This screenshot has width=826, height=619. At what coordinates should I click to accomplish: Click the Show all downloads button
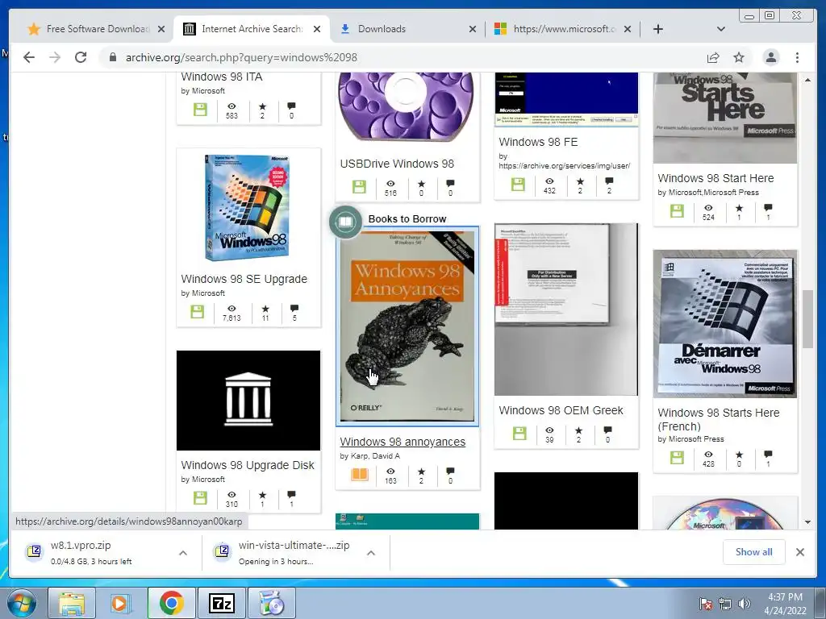tap(754, 552)
